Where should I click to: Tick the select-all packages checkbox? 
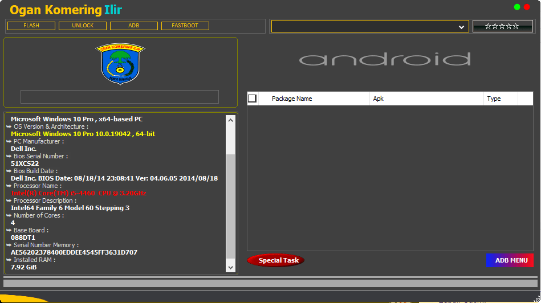pyautogui.click(x=252, y=99)
